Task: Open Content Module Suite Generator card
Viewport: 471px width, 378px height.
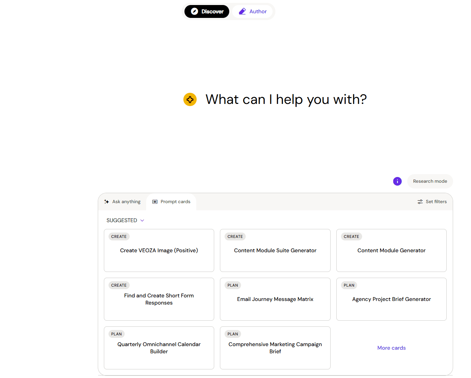Action: click(x=275, y=250)
